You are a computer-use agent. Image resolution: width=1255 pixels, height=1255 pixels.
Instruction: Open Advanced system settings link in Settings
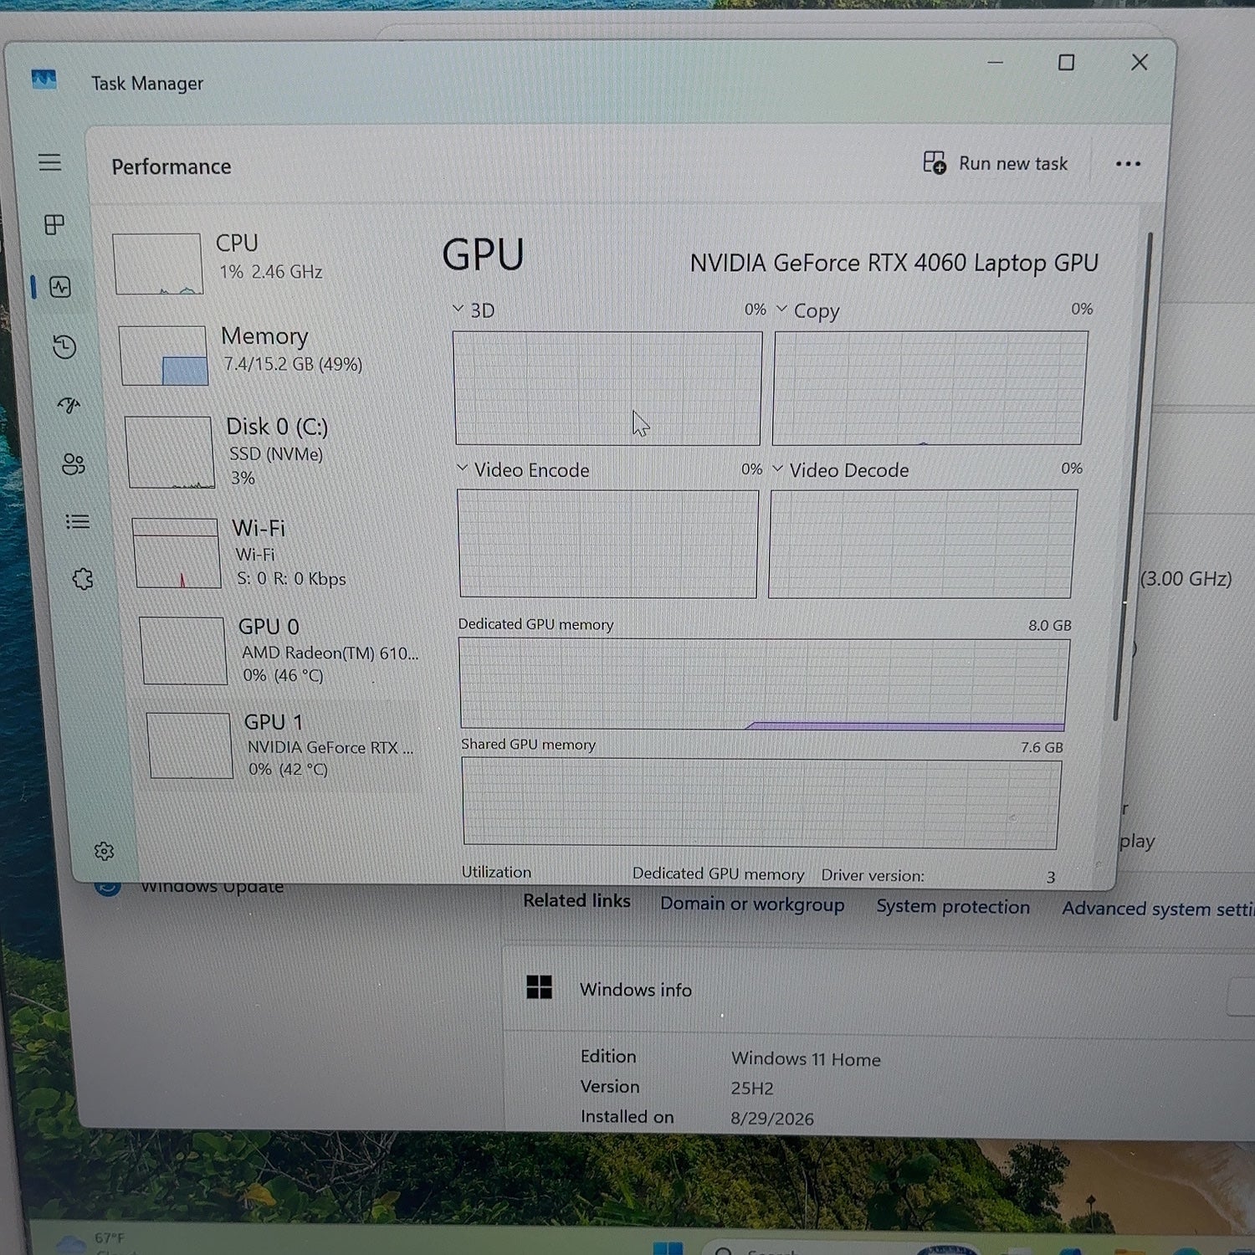(x=1158, y=909)
